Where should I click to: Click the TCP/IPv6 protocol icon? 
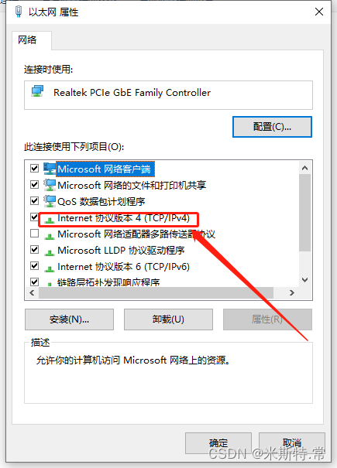click(49, 269)
